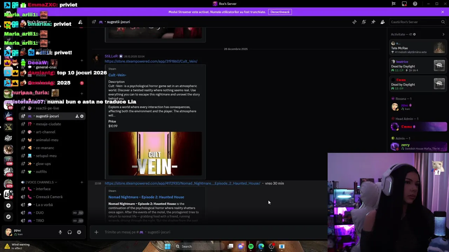Click Create Invite icon on sugestii-jocuri
Viewport: 449px width, 252px height.
click(77, 116)
